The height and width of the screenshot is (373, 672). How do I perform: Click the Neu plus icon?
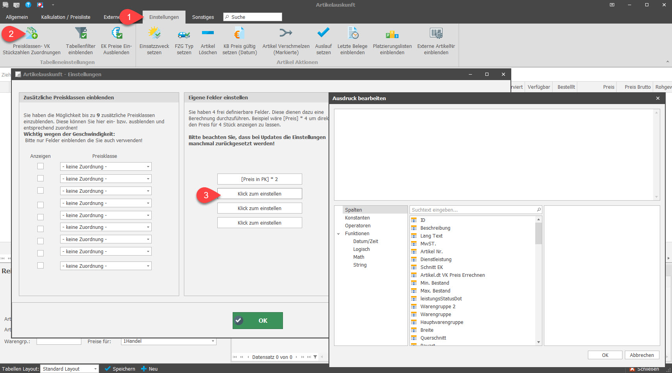(144, 369)
